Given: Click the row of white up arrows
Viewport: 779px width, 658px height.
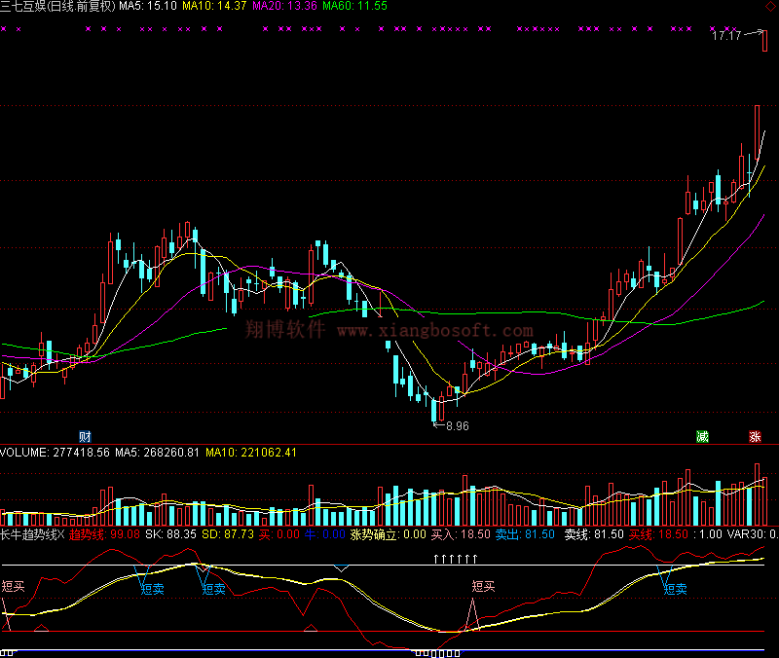Looking at the screenshot, I should coord(455,559).
